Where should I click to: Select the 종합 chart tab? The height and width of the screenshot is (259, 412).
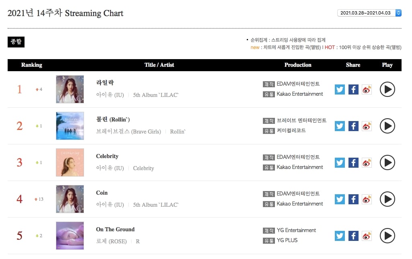tap(16, 42)
